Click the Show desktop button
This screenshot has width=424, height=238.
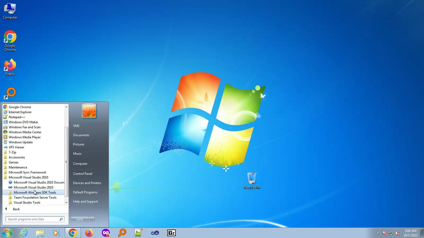click(x=422, y=233)
